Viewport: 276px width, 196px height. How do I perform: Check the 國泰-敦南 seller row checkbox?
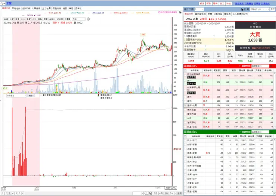point(185,153)
